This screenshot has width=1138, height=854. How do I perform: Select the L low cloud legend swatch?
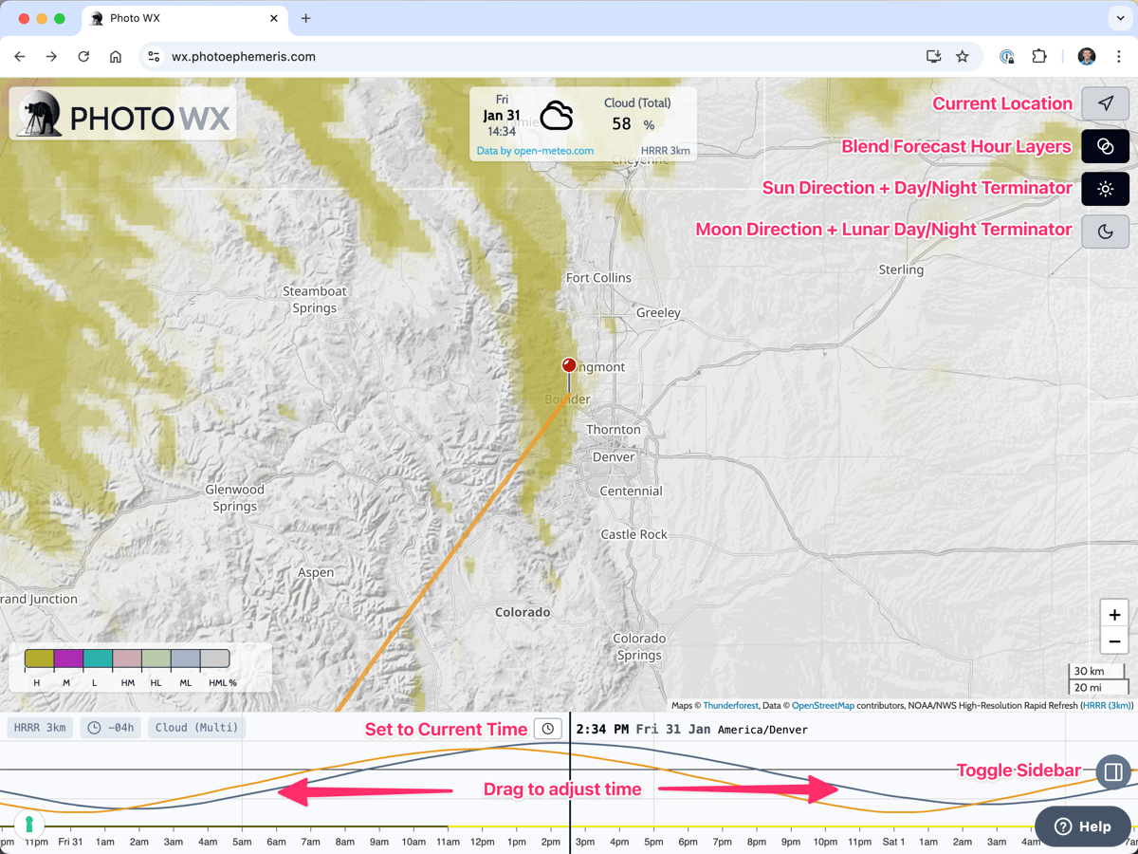[98, 659]
